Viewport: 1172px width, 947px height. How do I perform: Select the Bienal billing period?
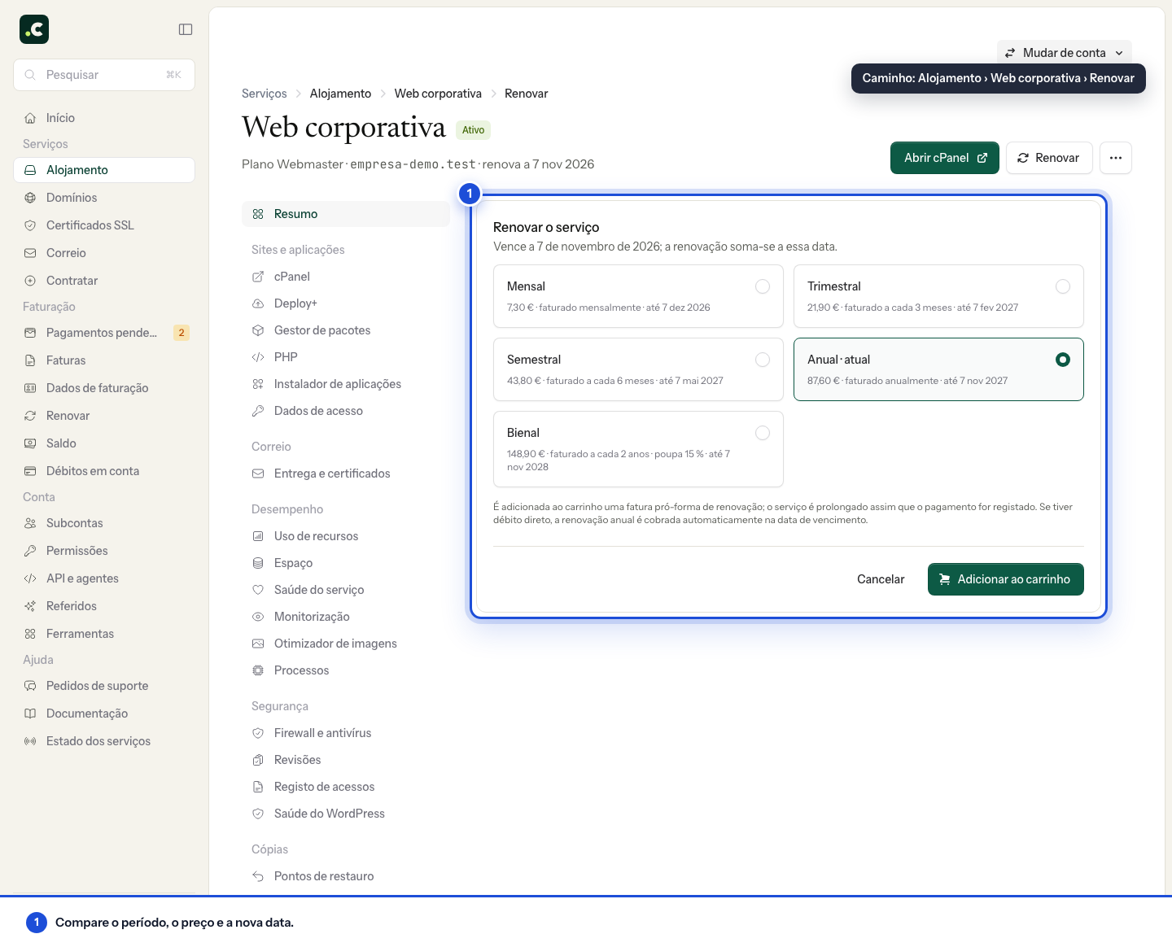(638, 449)
